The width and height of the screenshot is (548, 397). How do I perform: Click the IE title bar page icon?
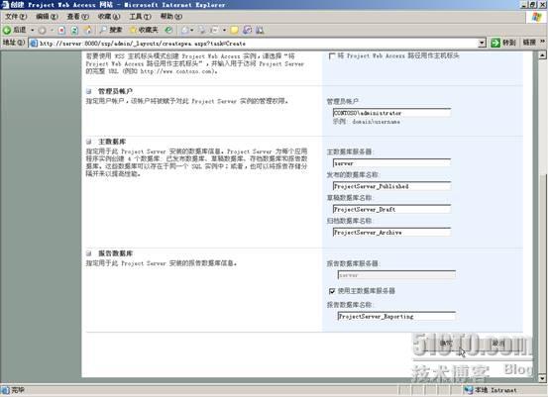[x=5, y=5]
